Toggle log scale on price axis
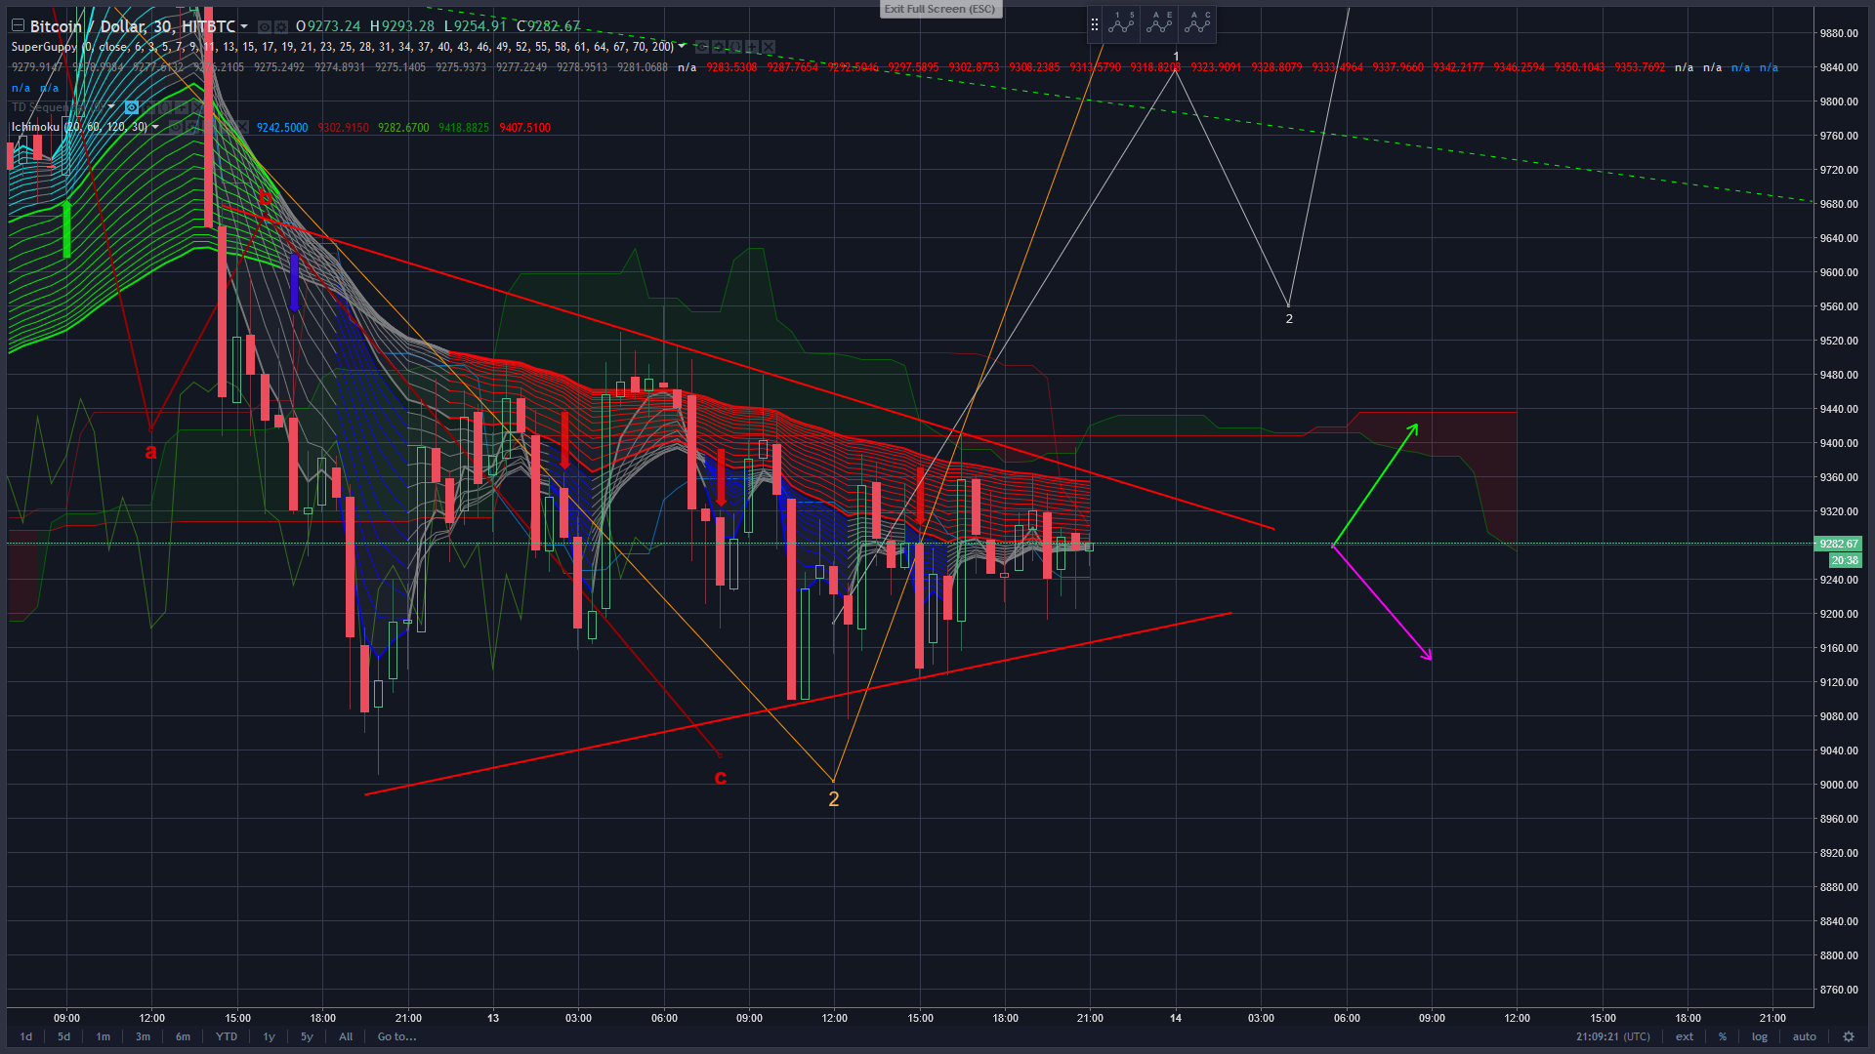Image resolution: width=1875 pixels, height=1054 pixels. pos(1759,1036)
